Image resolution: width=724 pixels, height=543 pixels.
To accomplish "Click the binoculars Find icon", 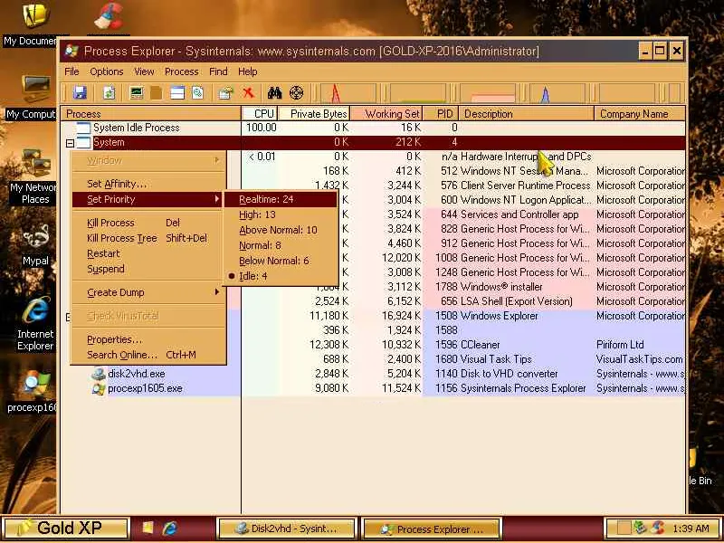I will pyautogui.click(x=275, y=93).
